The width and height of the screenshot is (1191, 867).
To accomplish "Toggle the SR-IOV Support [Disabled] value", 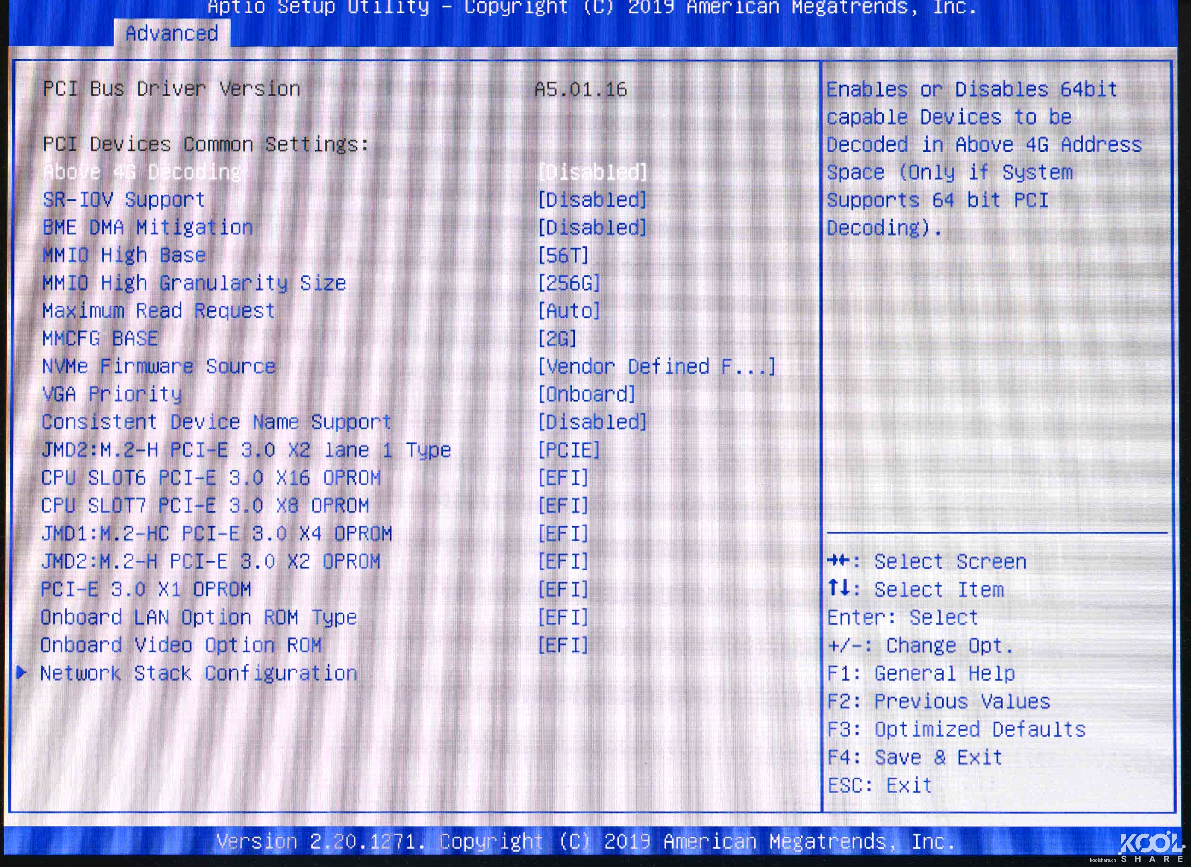I will [x=592, y=200].
